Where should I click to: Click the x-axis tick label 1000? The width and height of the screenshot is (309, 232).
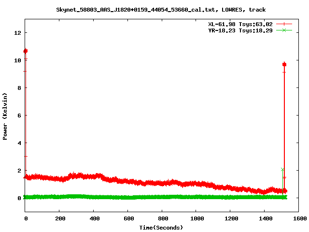point(197,218)
